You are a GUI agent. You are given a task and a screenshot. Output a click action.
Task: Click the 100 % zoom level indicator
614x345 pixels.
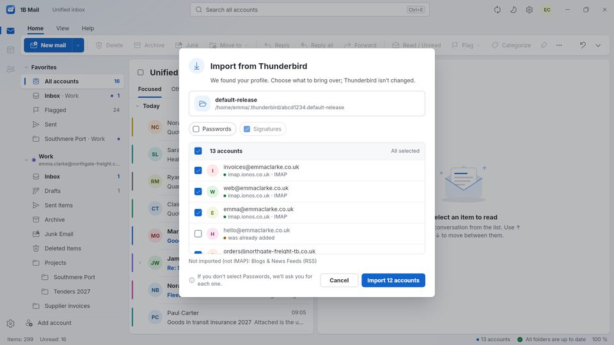(x=599, y=339)
